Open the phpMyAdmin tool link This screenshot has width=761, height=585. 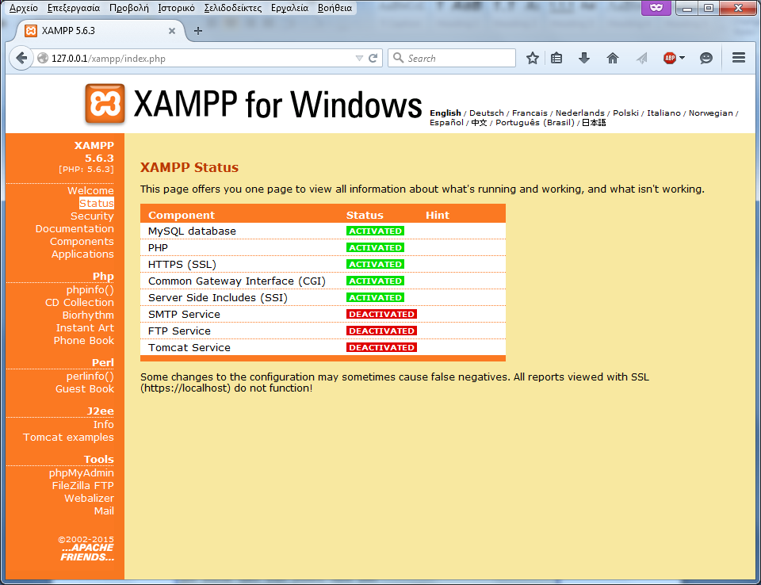82,473
